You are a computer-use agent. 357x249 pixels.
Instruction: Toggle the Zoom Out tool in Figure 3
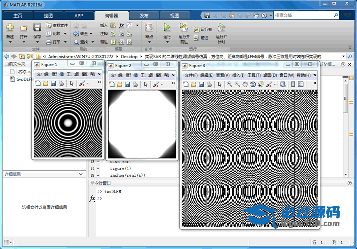click(x=237, y=84)
